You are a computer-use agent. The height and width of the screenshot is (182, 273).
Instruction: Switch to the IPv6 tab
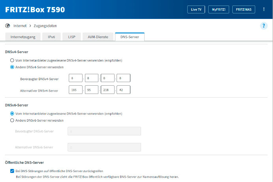(x=51, y=37)
